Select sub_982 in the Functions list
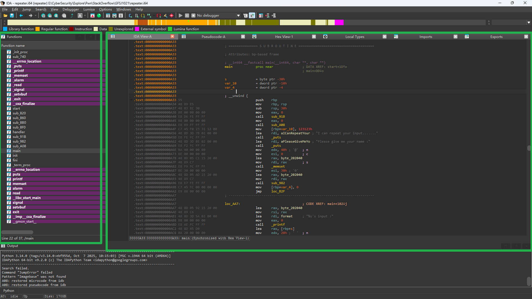 (19, 141)
